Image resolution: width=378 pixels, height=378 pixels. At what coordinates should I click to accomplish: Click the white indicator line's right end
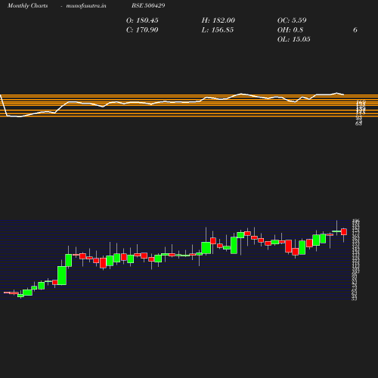tap(343, 94)
